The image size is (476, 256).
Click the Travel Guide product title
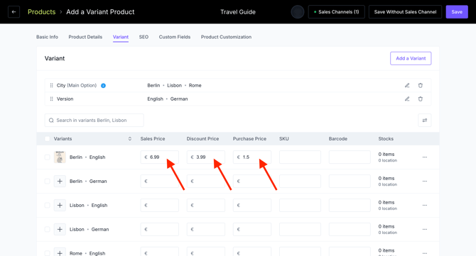(x=238, y=12)
